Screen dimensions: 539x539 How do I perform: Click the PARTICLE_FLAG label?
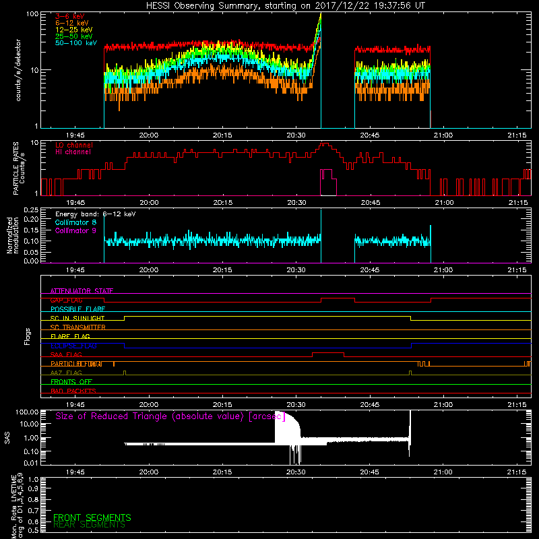pos(76,364)
